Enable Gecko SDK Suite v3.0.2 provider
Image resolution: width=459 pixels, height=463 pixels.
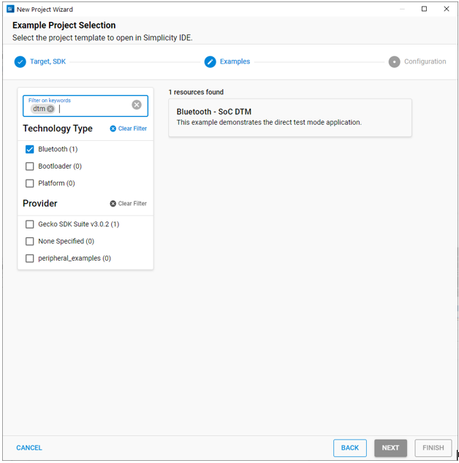[29, 224]
